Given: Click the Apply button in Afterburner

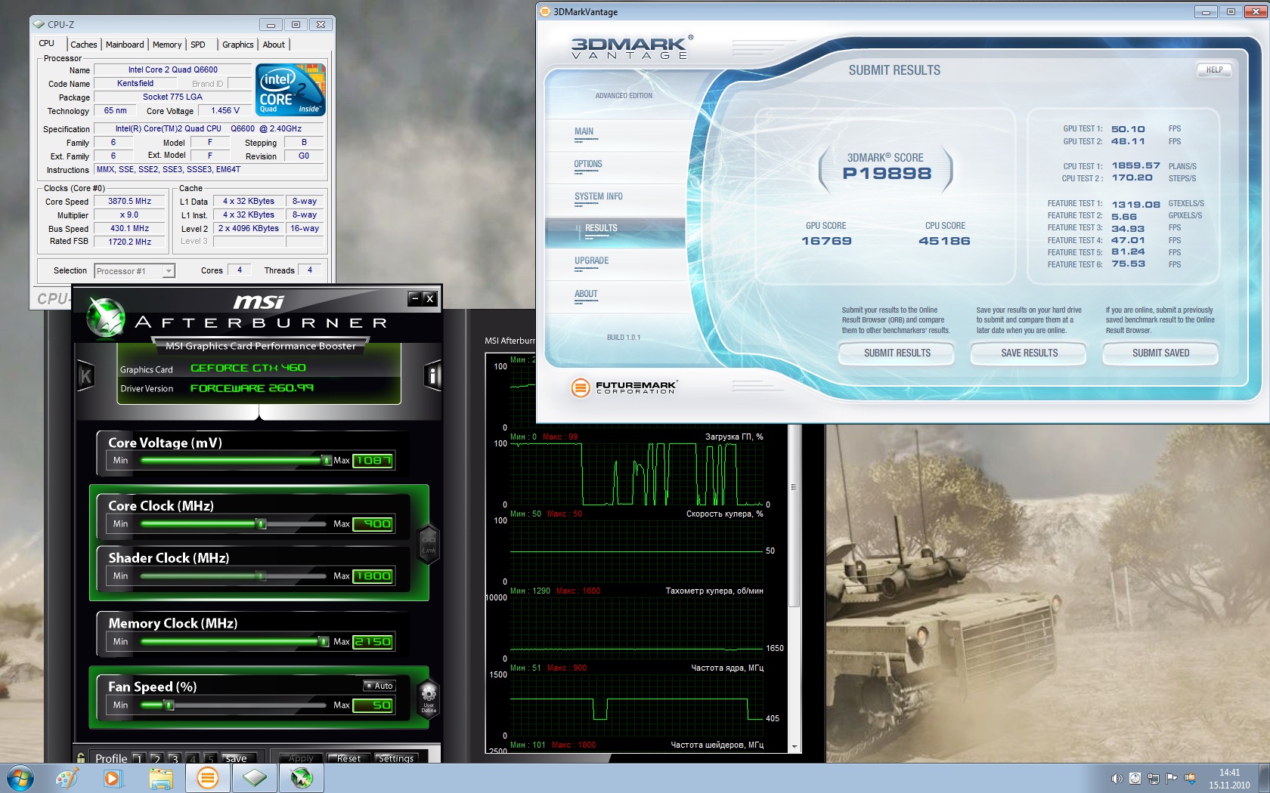Looking at the screenshot, I should tap(301, 758).
